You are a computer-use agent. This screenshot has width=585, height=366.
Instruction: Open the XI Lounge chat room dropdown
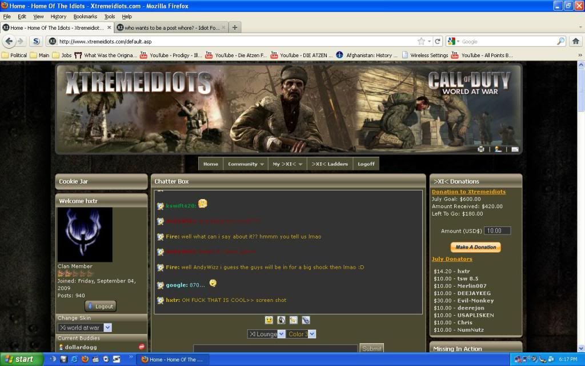click(266, 334)
